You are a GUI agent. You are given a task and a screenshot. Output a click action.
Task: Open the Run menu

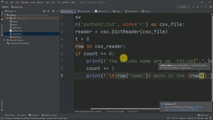click(x=47, y=2)
